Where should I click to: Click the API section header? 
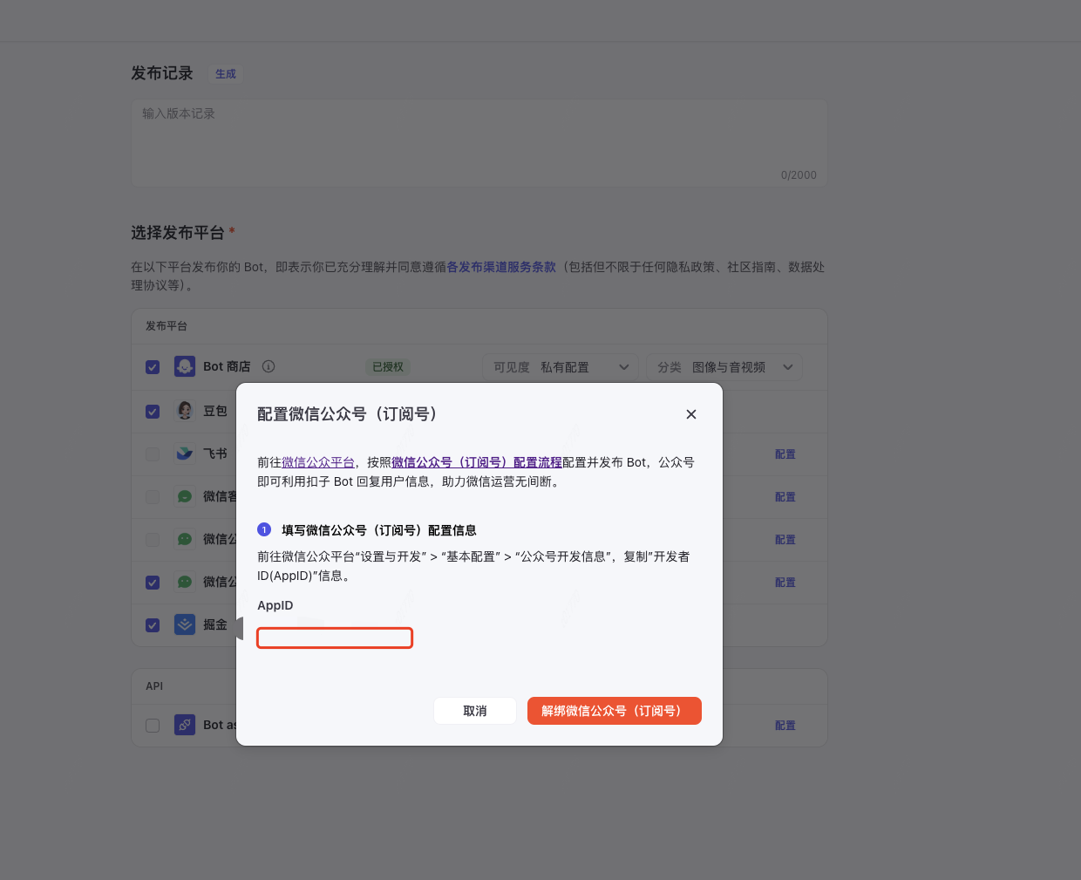pos(154,686)
